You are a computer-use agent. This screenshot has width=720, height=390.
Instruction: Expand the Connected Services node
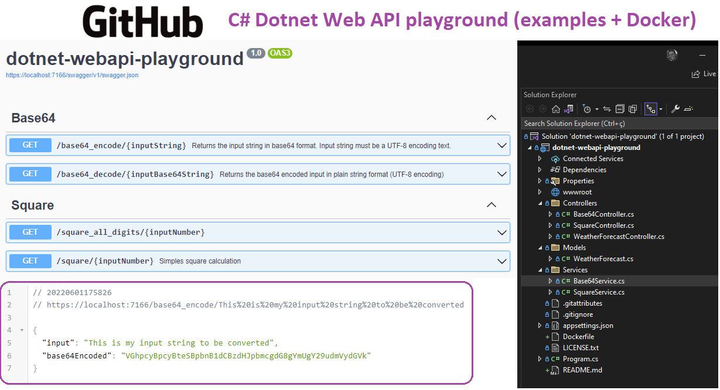[x=540, y=159]
